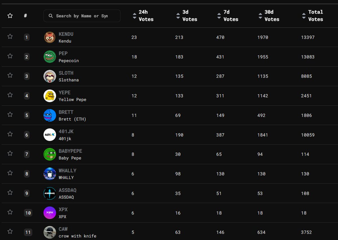Click the 401jk white circle logo

pyautogui.click(x=50, y=135)
